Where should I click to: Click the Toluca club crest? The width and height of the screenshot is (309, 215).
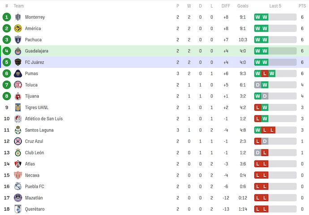[18, 85]
